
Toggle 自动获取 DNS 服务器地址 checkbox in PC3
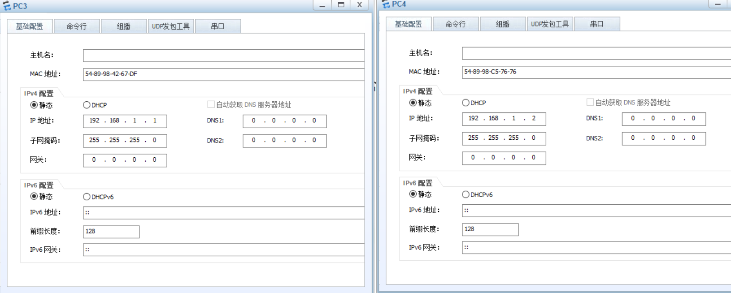tap(211, 104)
